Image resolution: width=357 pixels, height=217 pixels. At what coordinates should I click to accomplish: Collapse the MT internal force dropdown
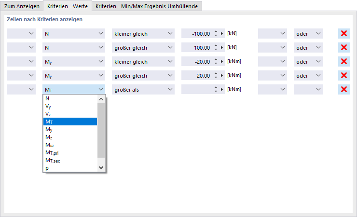101,90
